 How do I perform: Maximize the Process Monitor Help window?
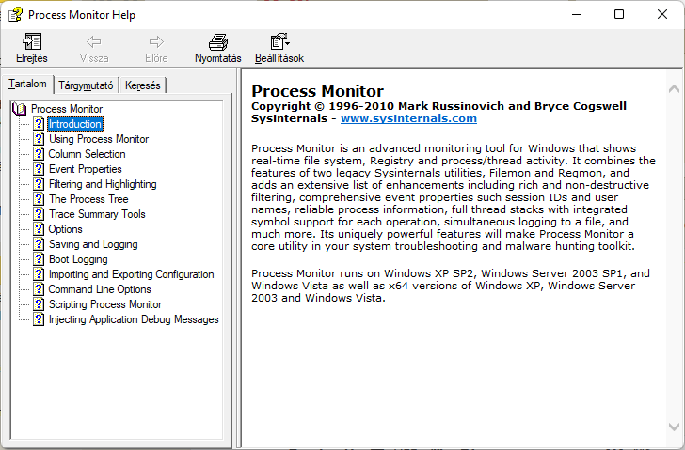point(619,14)
